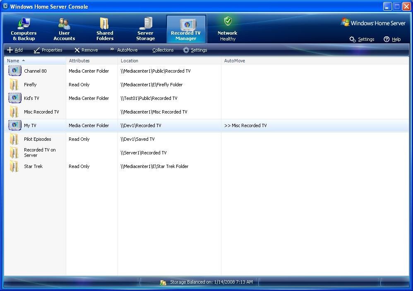Click the Windows Home Server logo
Screen dimensions: 413x291
pos(373,23)
